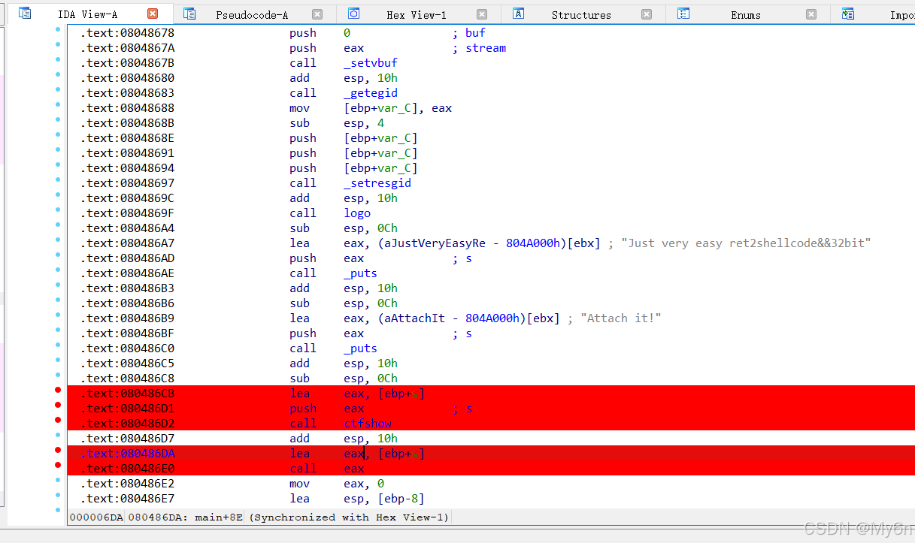This screenshot has height=543, width=915.
Task: Select address .text:08048678
Action: pyautogui.click(x=127, y=33)
